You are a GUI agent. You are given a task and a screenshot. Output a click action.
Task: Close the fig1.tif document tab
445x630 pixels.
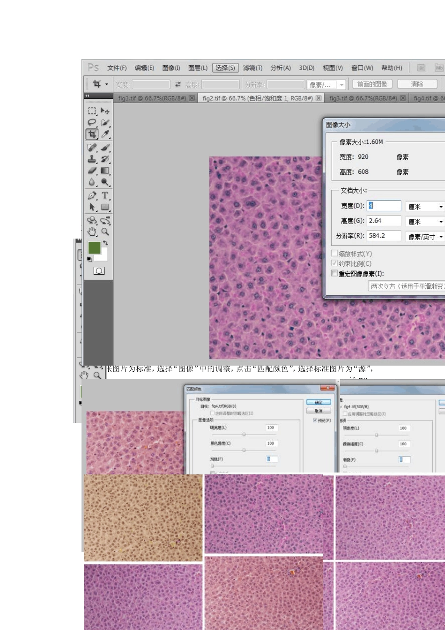pos(192,98)
